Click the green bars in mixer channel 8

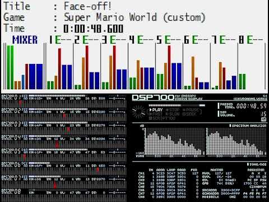[x=242, y=81]
